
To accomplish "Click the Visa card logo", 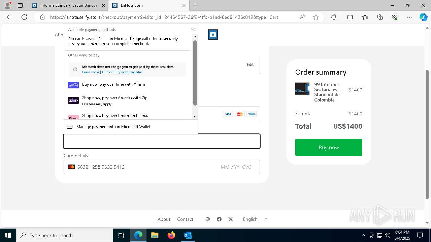I will click(228, 114).
